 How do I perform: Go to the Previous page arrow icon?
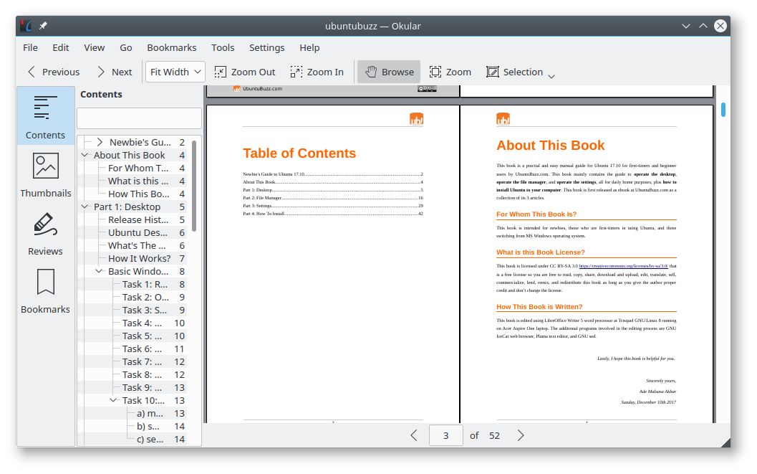(32, 72)
